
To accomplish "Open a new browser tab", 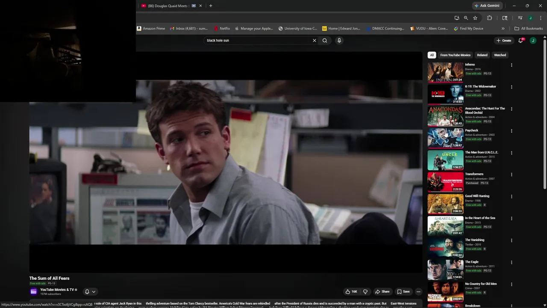I will [211, 6].
